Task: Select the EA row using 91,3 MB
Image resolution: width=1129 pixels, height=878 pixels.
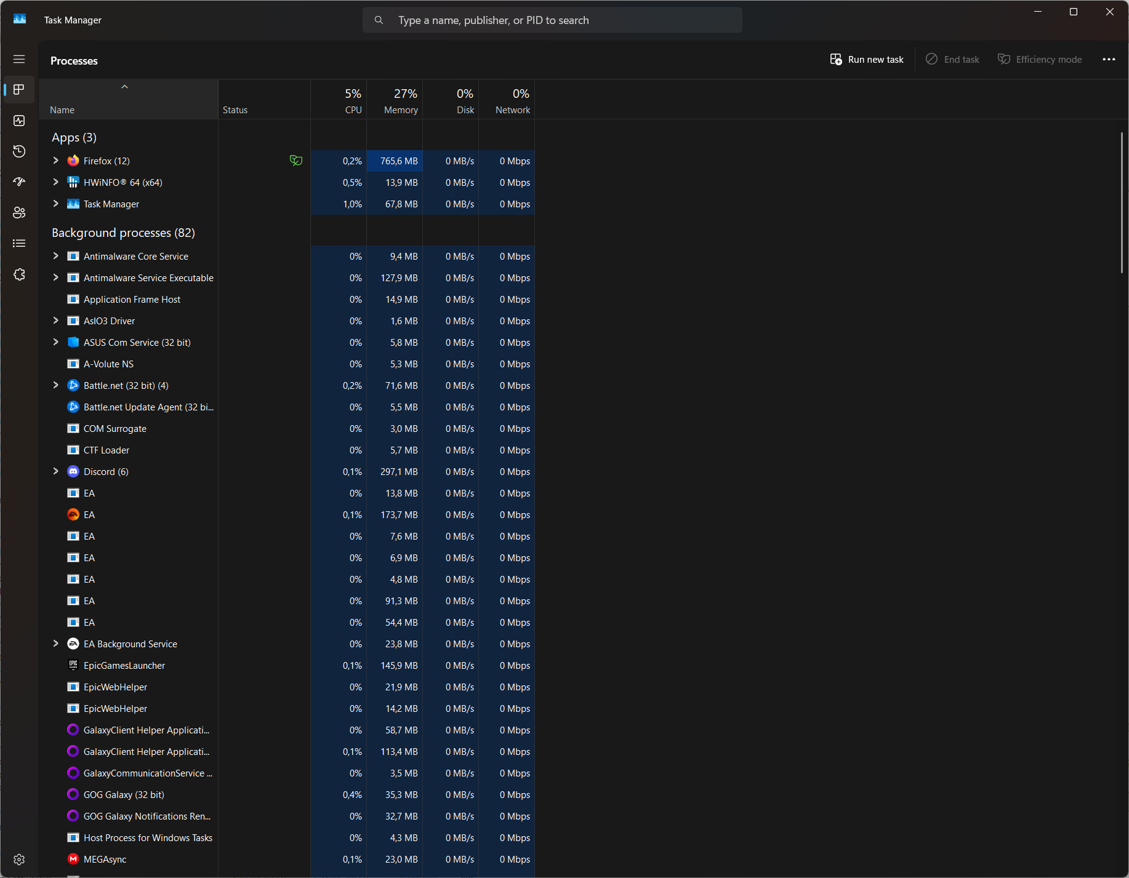Action: (287, 601)
